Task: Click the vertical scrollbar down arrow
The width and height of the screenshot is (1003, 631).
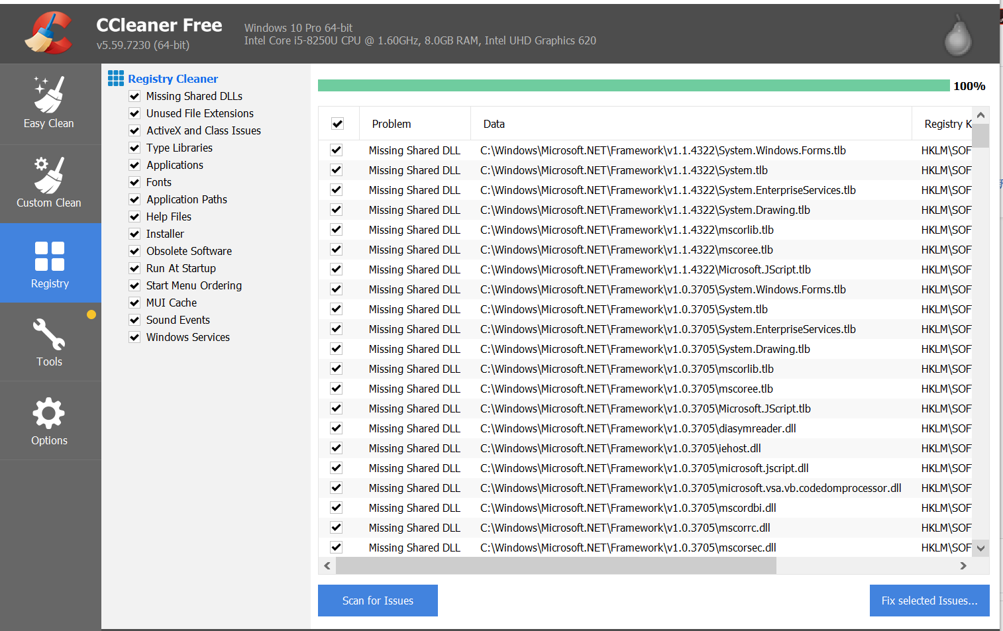Action: click(981, 548)
